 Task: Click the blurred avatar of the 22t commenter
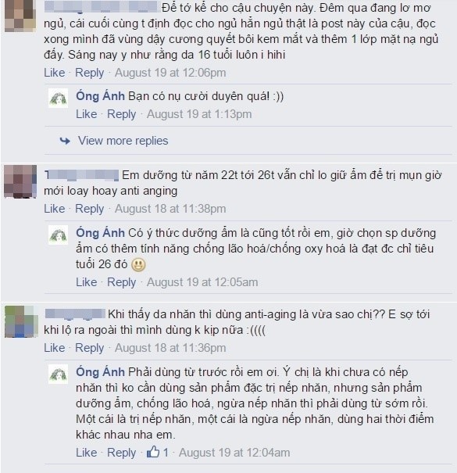pyautogui.click(x=20, y=181)
